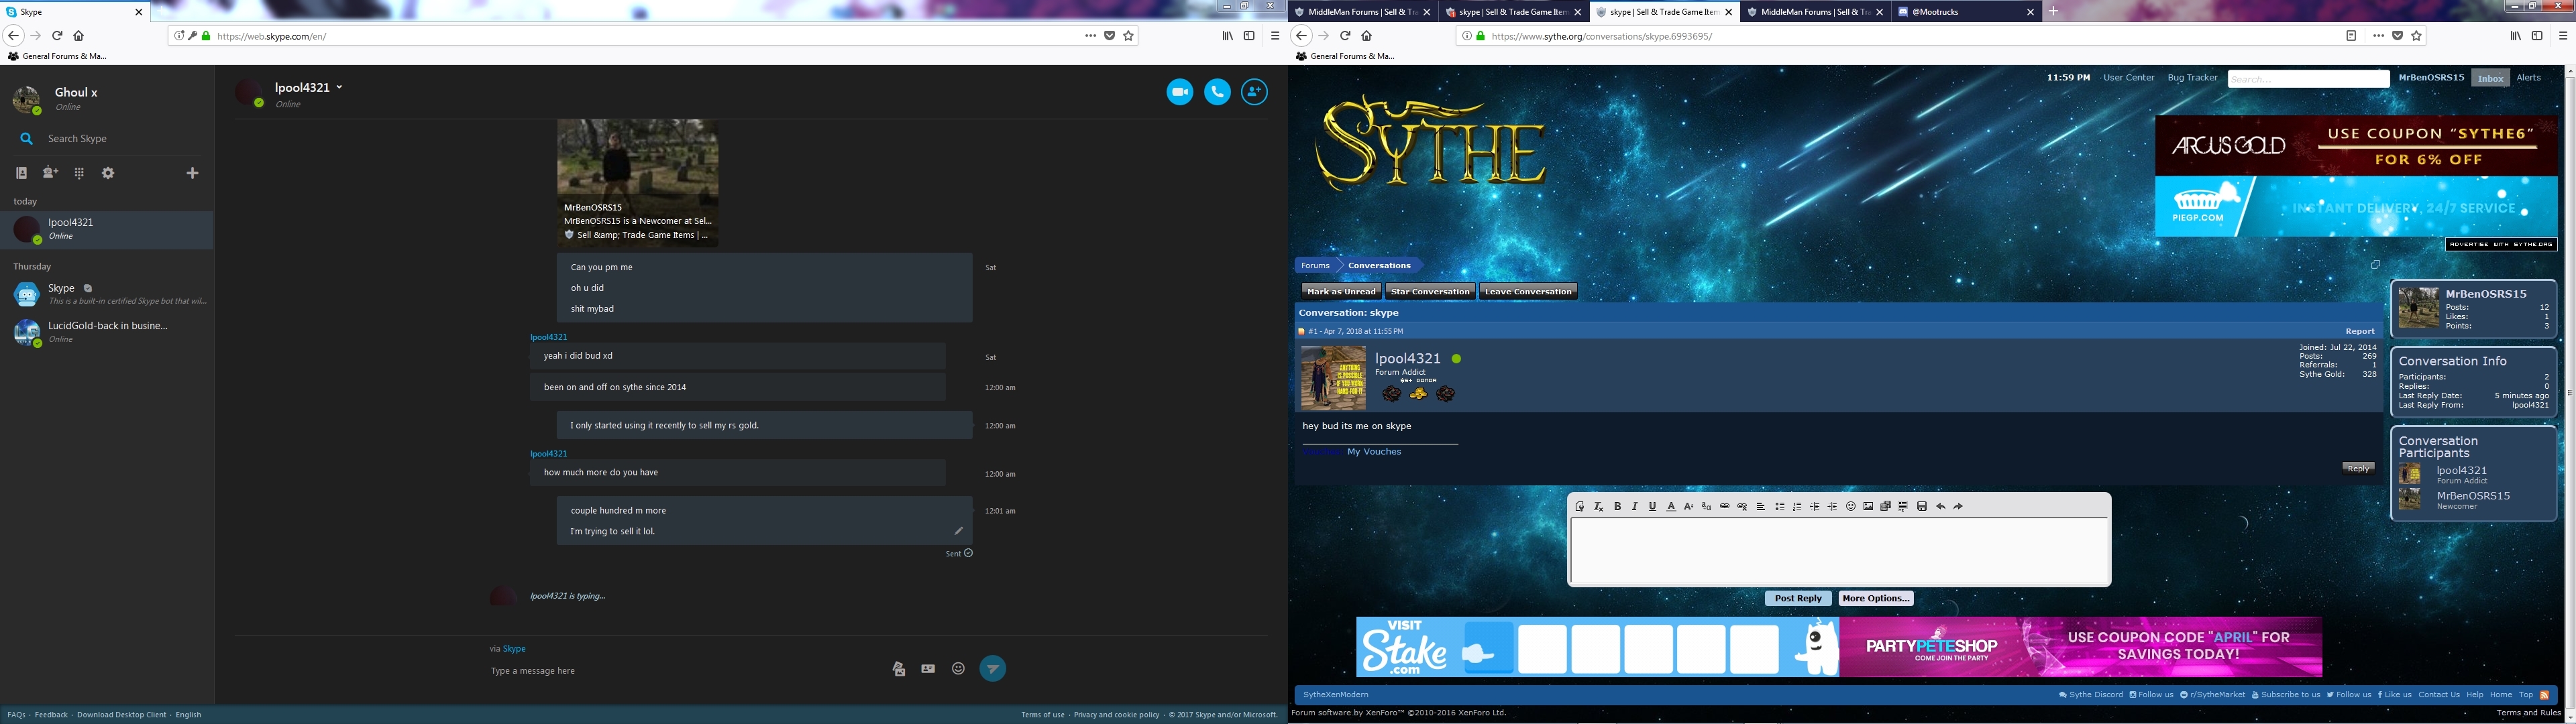
Task: Click Reply on lpool4321's message
Action: coord(2358,468)
